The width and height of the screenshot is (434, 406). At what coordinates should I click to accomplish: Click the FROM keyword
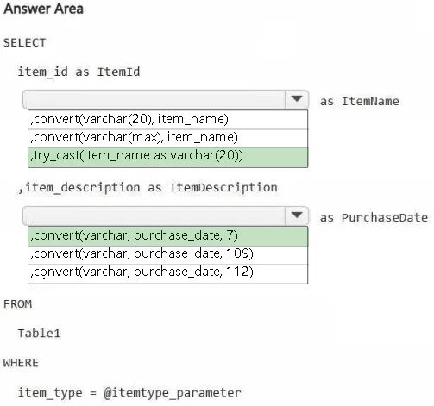click(17, 304)
